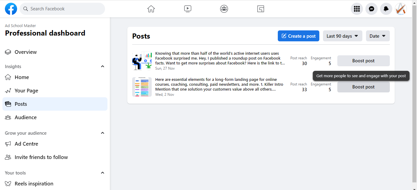This screenshot has height=190, width=417.
Task: Open Ad Centre
Action: 55,144
